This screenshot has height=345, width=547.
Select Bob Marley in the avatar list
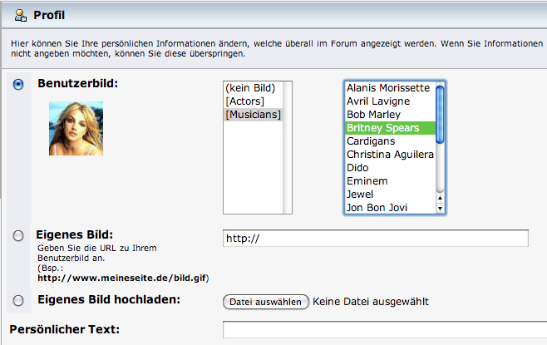point(390,115)
